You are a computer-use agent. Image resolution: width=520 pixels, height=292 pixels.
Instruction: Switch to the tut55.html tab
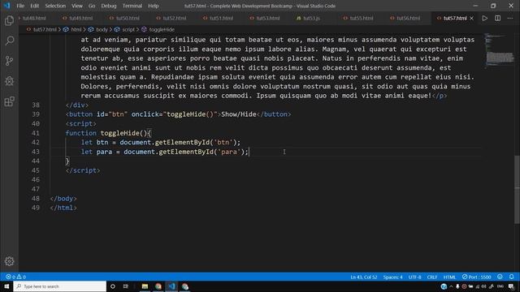tap(362, 18)
